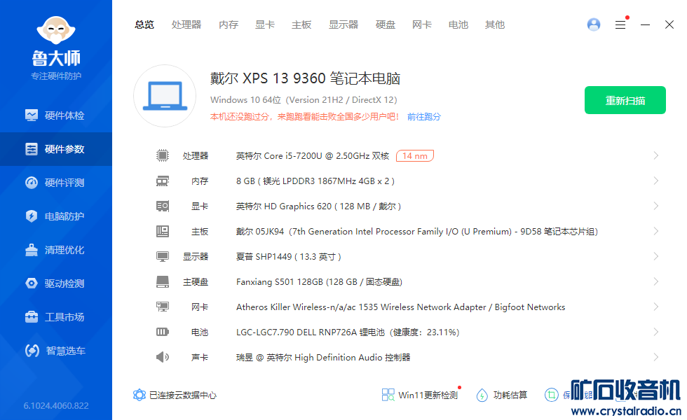Click the 戴尔 XPS 13 9360 title
Image resolution: width=687 pixels, height=420 pixels.
point(305,78)
